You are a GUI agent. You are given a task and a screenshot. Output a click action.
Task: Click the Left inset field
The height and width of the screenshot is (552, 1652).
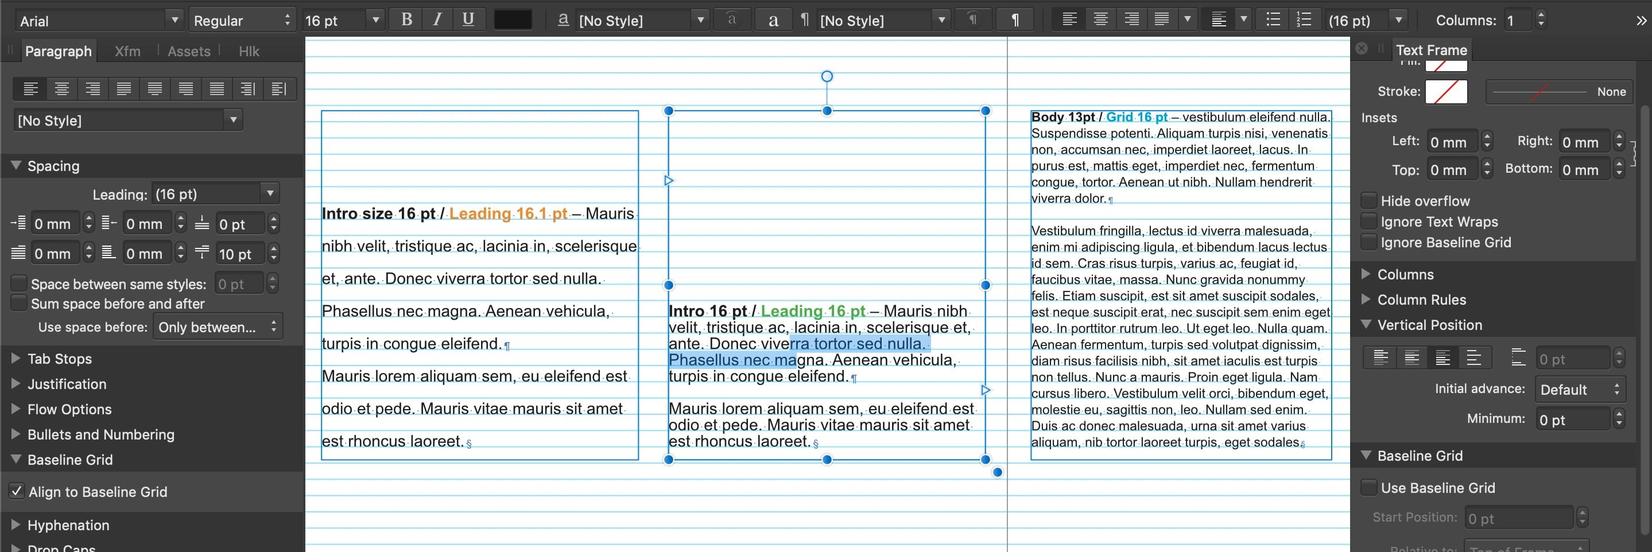coord(1453,142)
